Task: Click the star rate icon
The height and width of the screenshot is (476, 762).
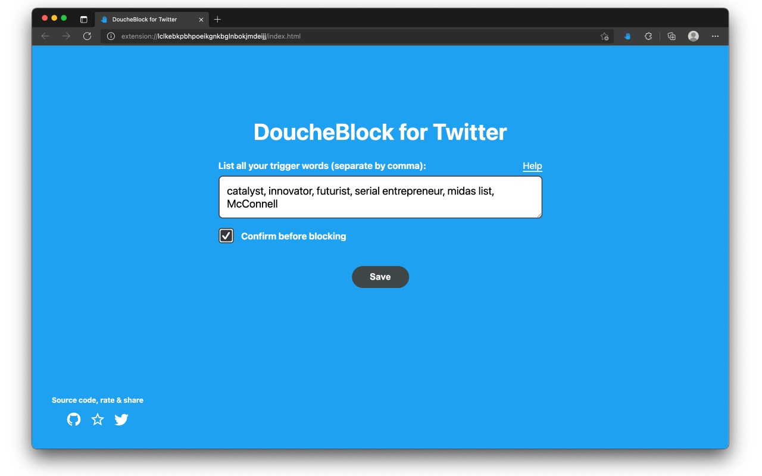Action: [98, 419]
